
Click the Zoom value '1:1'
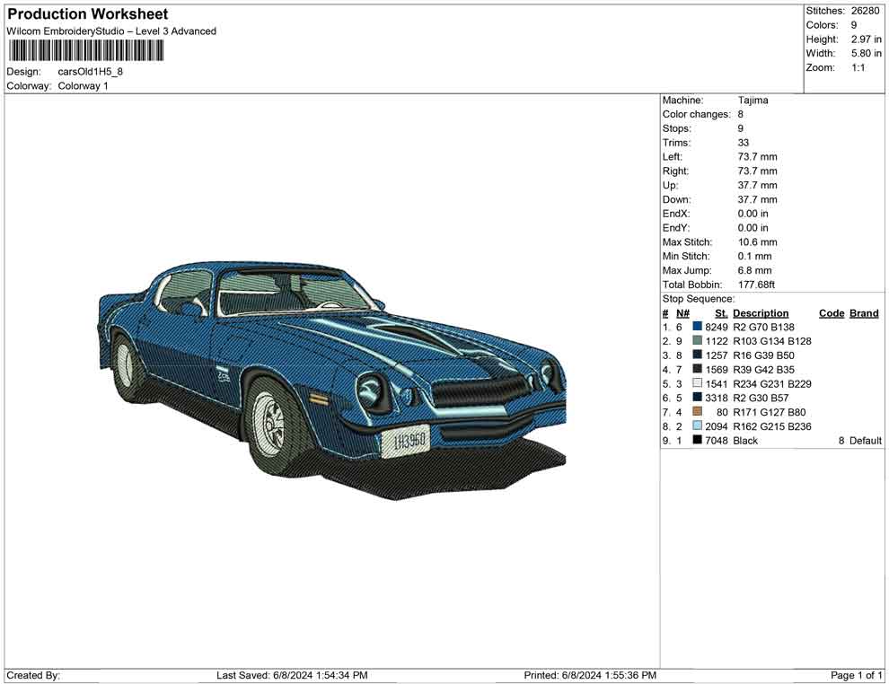click(x=858, y=67)
